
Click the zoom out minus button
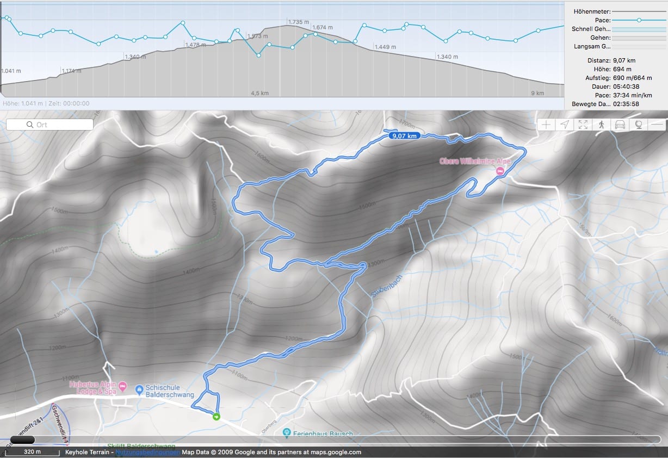pyautogui.click(x=657, y=125)
